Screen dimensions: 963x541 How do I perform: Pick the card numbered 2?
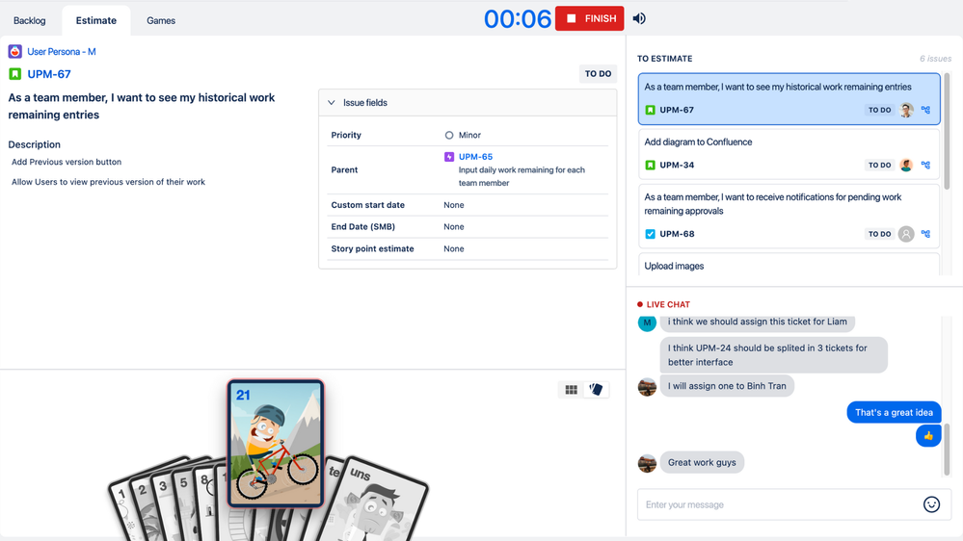tap(143, 500)
